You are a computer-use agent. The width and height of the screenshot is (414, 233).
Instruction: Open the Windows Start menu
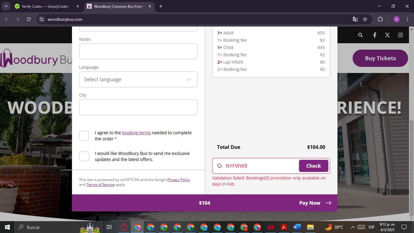pos(7,227)
